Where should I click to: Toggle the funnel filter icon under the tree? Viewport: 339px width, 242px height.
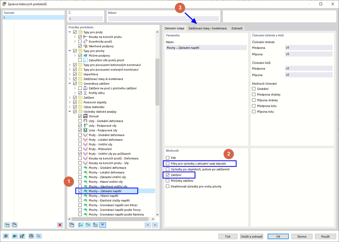[103, 225]
